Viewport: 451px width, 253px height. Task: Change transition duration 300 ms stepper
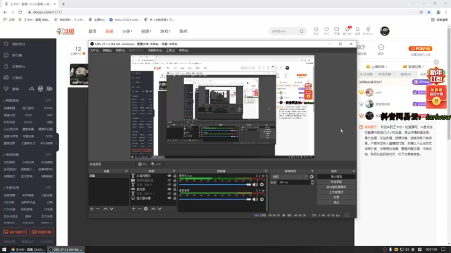coord(312,182)
